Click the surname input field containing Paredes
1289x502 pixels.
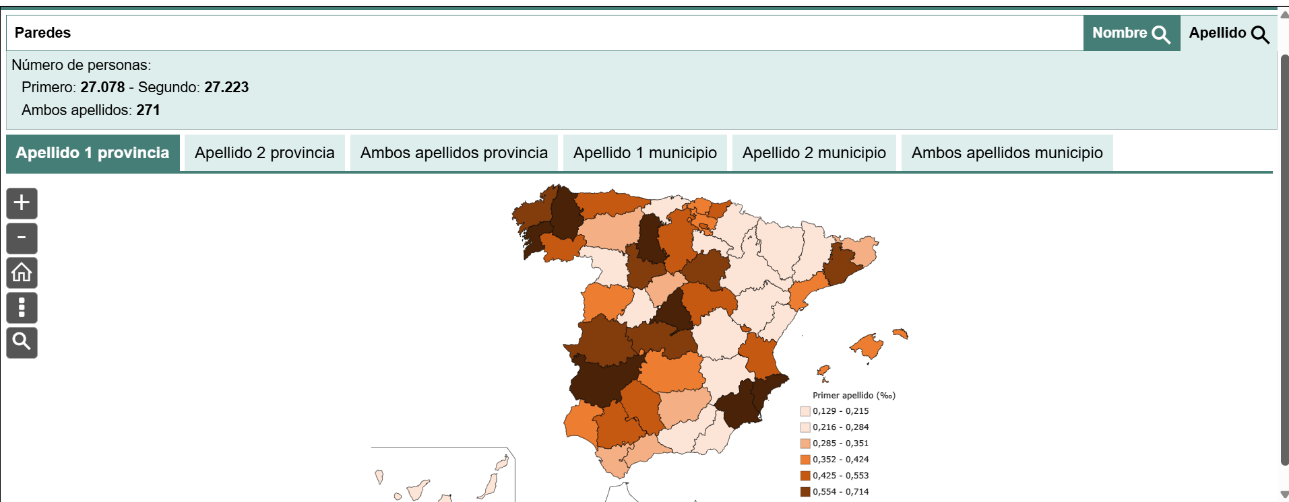click(x=539, y=33)
